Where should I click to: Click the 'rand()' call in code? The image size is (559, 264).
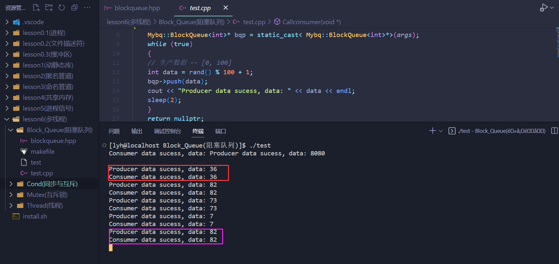[x=200, y=72]
